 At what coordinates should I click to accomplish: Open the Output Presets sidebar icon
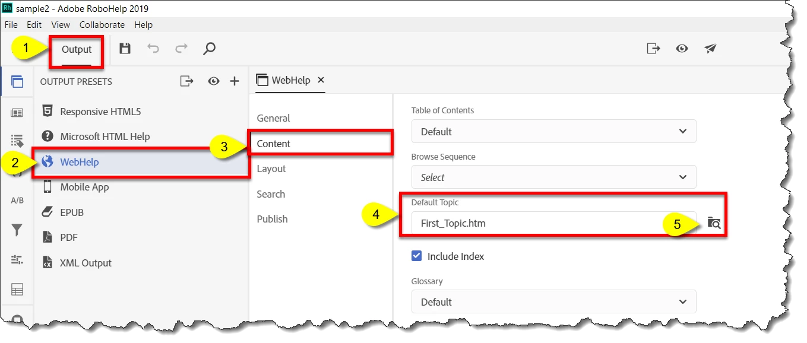pyautogui.click(x=17, y=82)
